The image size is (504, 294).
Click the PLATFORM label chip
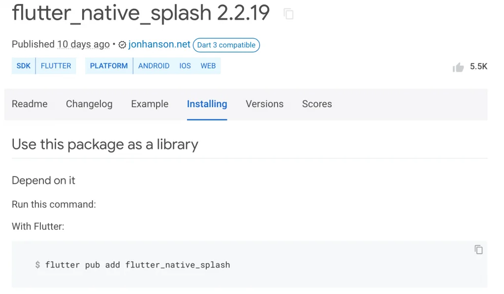coord(108,65)
